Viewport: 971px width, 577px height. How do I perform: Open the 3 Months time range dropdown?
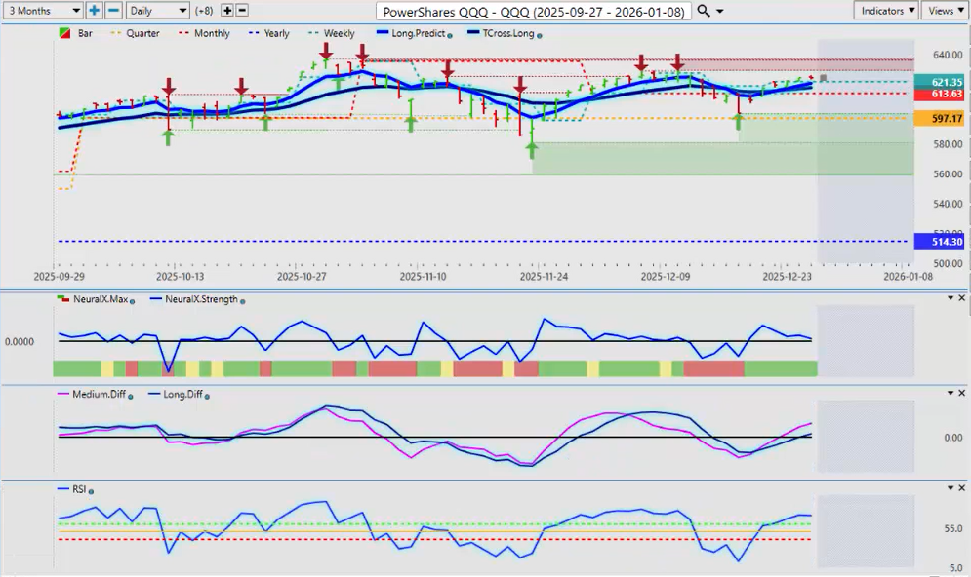(42, 10)
